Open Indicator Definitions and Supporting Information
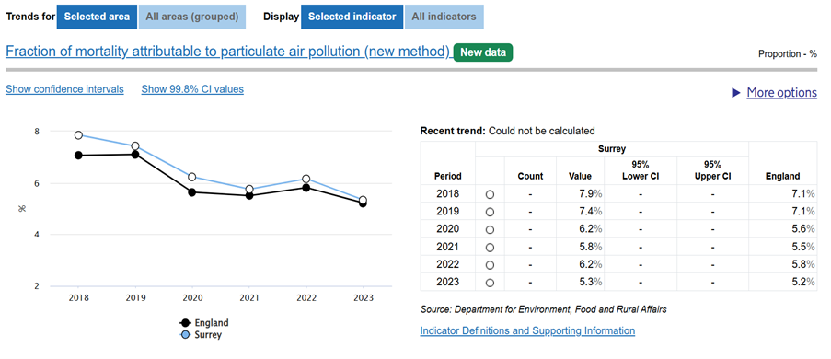The height and width of the screenshot is (359, 831). (x=527, y=330)
